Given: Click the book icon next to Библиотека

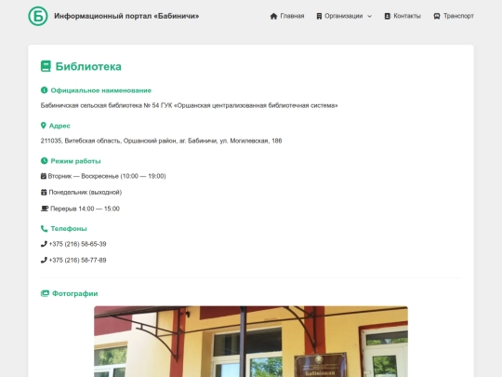Looking at the screenshot, I should click(46, 66).
